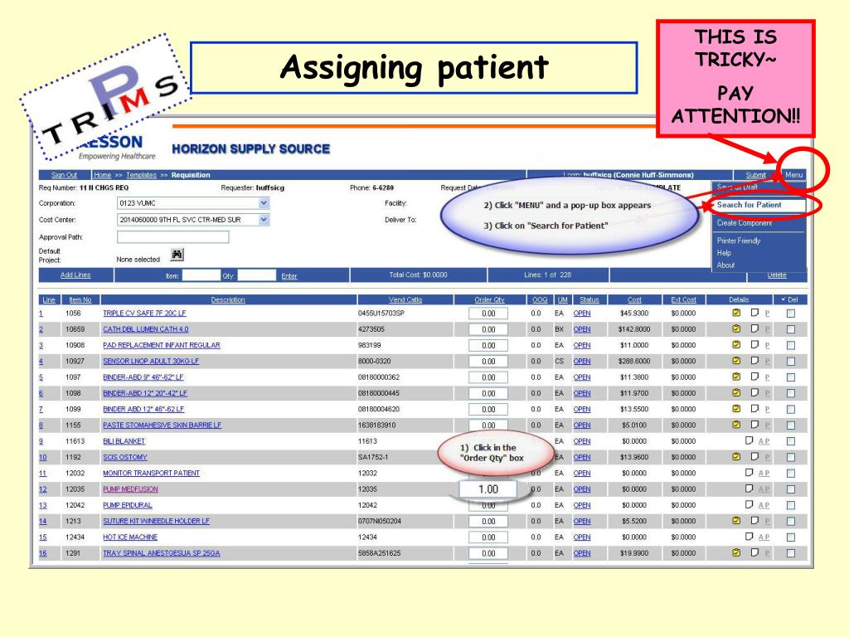This screenshot has width=849, height=637.
Task: Open yellow details icon for PAD REPLACEMENT INFANT row
Action: (x=736, y=345)
